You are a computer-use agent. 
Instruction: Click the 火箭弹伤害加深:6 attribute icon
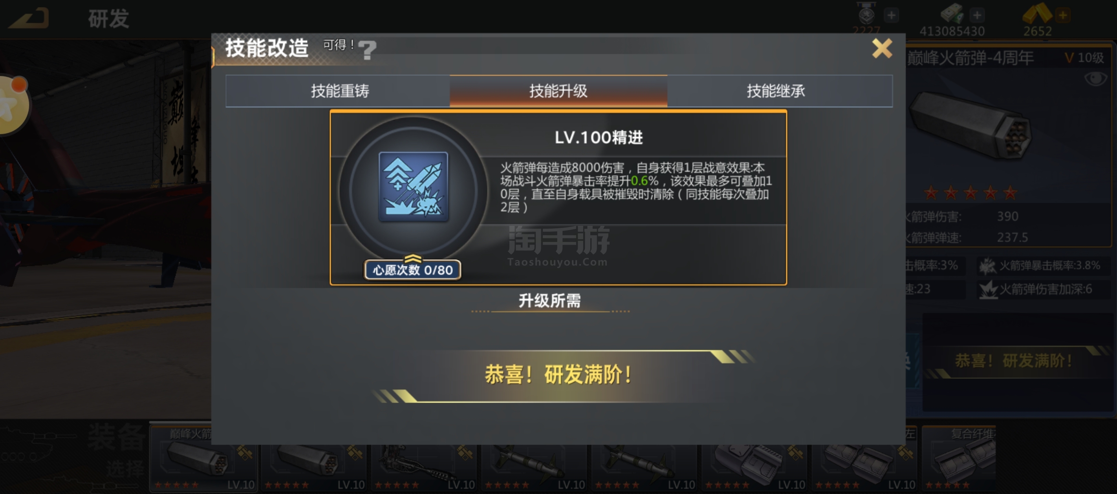(988, 290)
